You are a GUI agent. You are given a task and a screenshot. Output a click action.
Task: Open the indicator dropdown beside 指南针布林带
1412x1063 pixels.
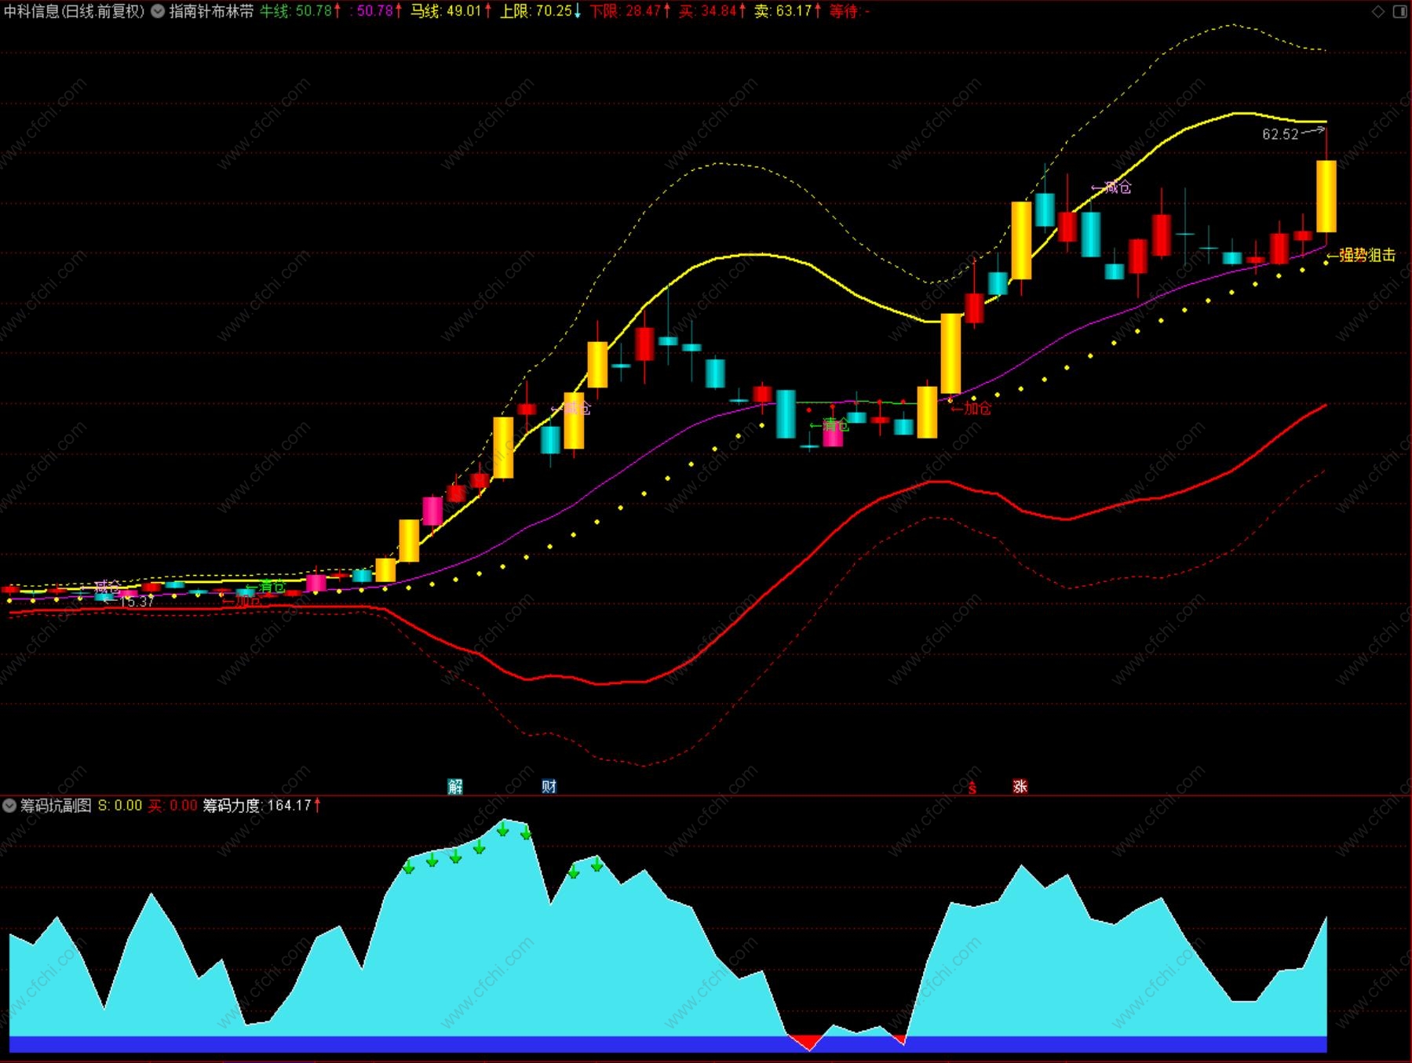pos(157,11)
